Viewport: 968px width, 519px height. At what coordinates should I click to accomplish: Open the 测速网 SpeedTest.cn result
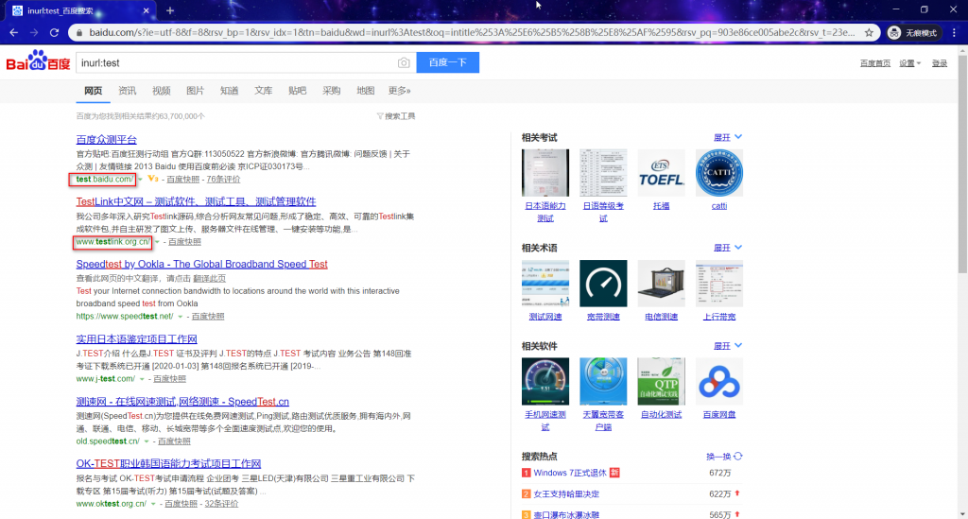tap(182, 402)
